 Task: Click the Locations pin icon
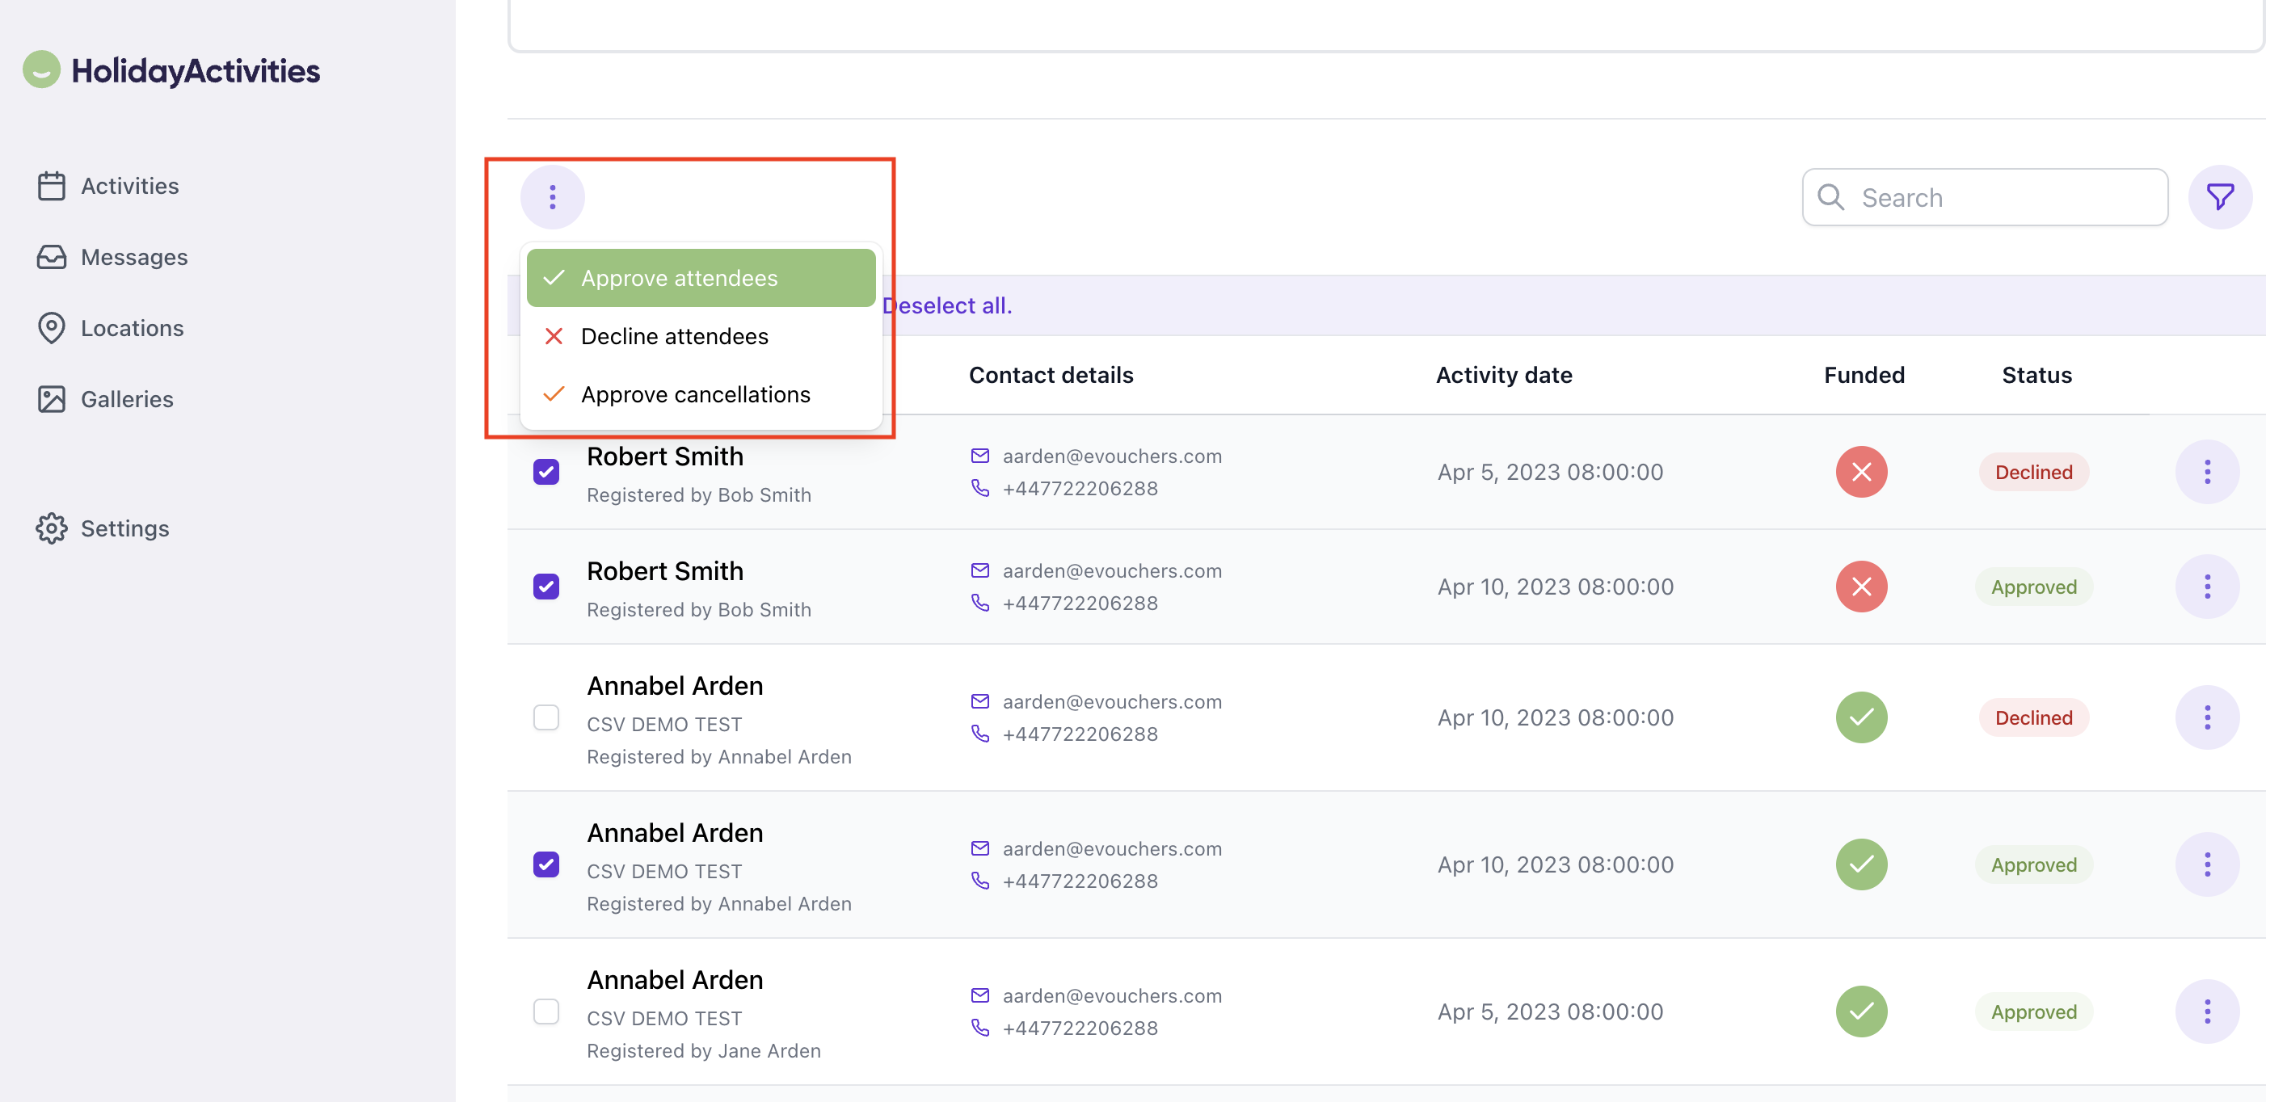(52, 328)
